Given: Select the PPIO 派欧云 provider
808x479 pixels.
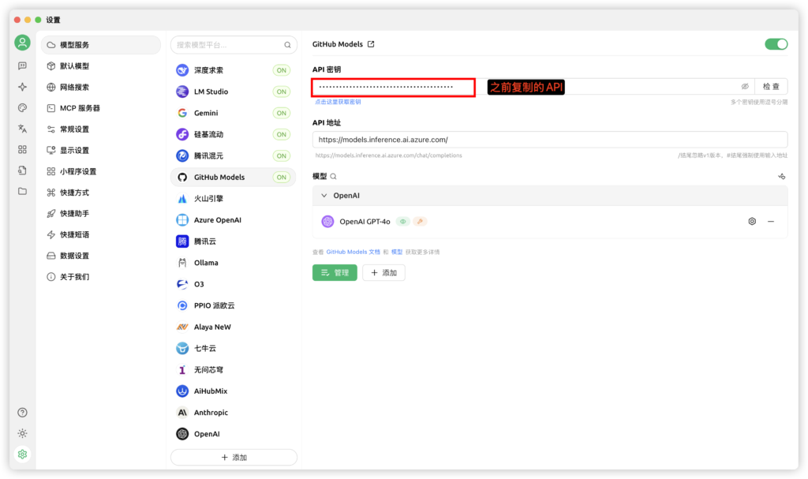Looking at the screenshot, I should coord(234,305).
